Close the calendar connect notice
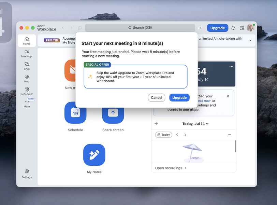This screenshot has width=277, height=205. [x=228, y=96]
